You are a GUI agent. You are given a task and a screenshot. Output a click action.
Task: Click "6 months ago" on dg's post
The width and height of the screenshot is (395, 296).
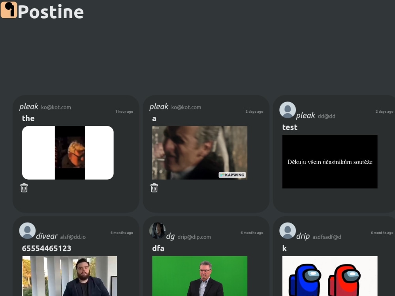(252, 232)
